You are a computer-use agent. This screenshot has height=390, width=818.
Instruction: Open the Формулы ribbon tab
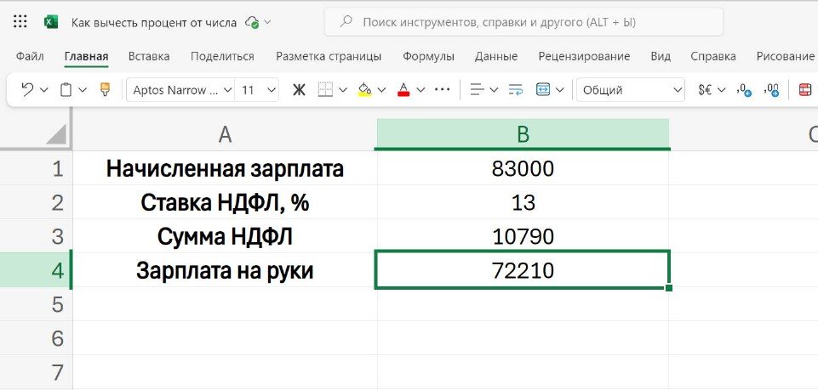[x=428, y=56]
